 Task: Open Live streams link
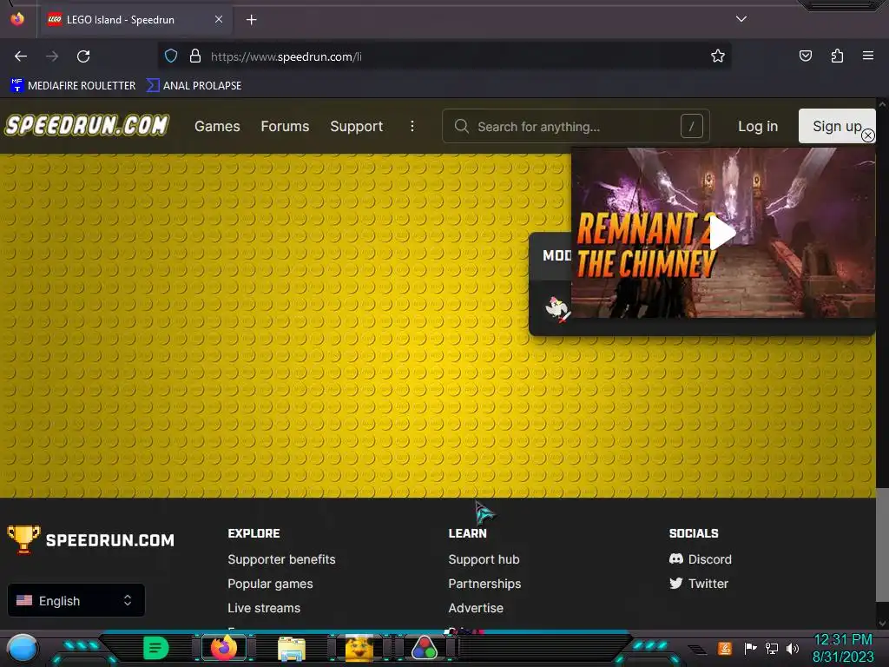pos(264,608)
